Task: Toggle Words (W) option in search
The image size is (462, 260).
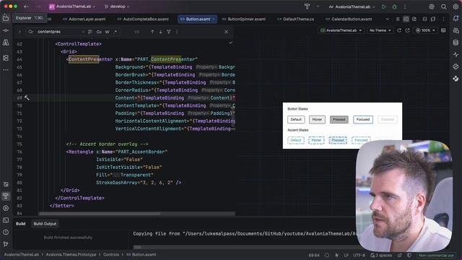Action: (108, 32)
